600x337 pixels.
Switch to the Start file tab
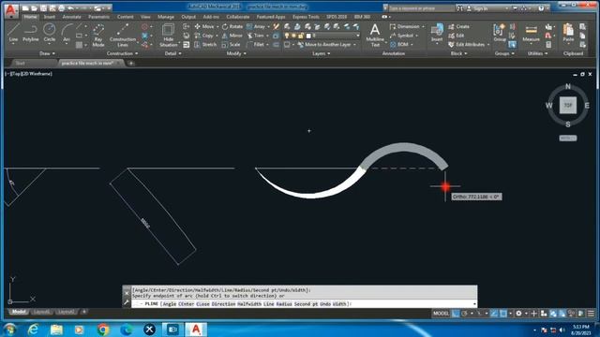pos(21,63)
